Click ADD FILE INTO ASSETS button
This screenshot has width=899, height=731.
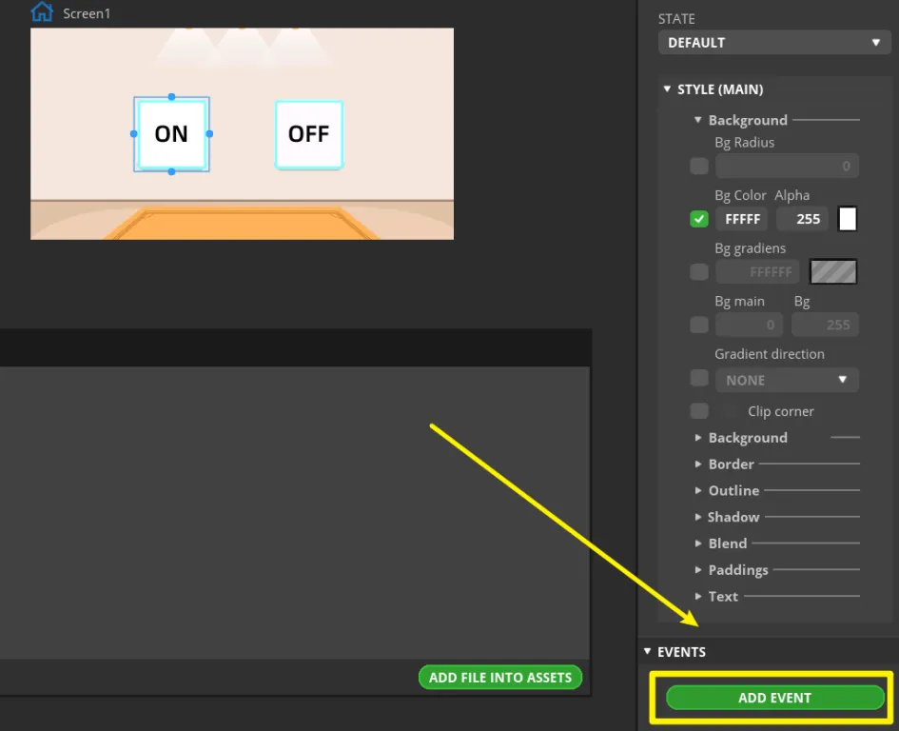point(499,678)
